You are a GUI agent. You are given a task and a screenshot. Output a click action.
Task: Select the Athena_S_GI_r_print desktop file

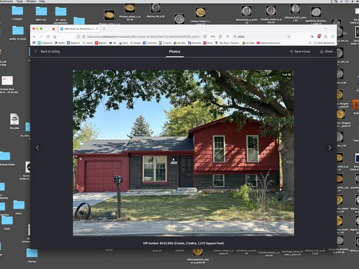coord(295,13)
